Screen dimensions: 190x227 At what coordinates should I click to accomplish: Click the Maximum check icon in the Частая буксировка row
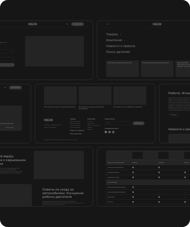click(x=133, y=192)
